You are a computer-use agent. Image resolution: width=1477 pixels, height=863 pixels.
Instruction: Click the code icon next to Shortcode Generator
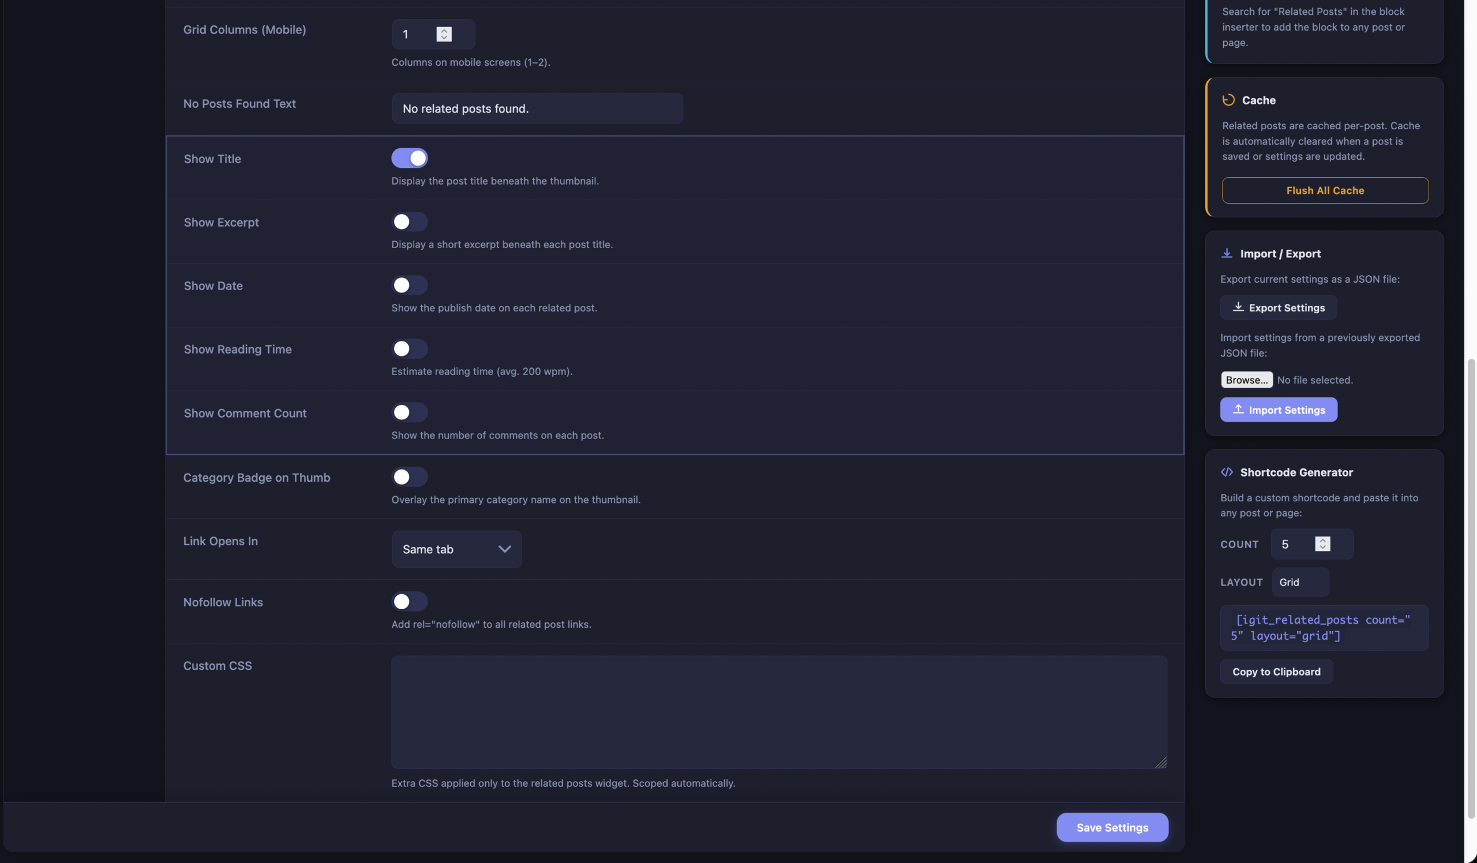1227,472
